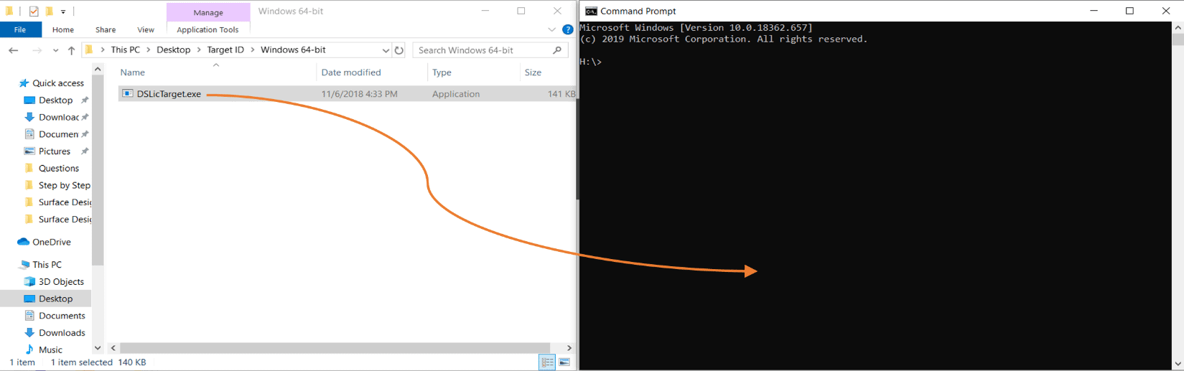Switch to Large icons view in status bar
1184x371 pixels.
pos(564,362)
